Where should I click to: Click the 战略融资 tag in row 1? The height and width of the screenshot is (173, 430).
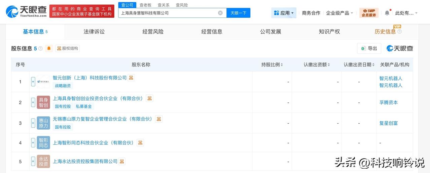click(63, 86)
